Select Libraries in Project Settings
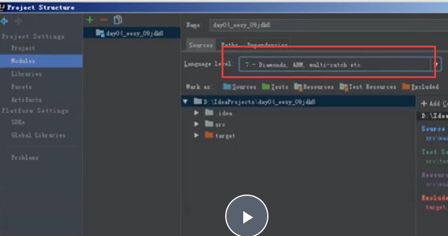The width and height of the screenshot is (448, 236). click(26, 74)
